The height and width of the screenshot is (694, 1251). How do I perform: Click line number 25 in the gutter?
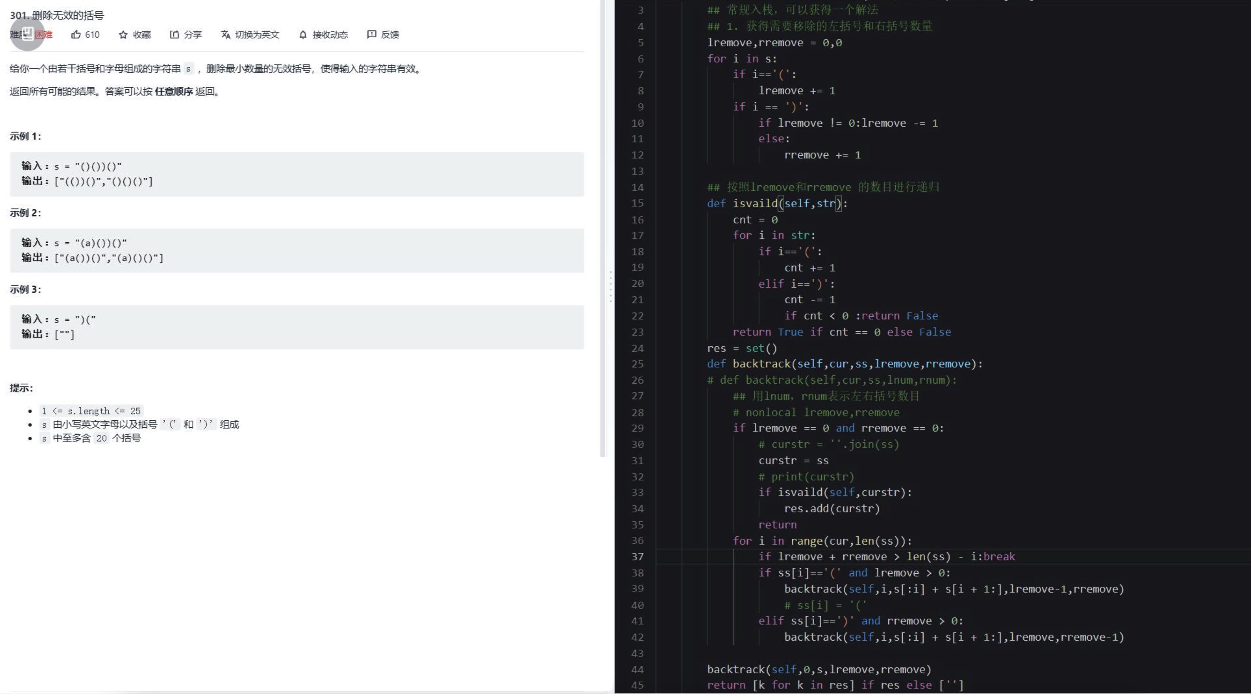637,364
